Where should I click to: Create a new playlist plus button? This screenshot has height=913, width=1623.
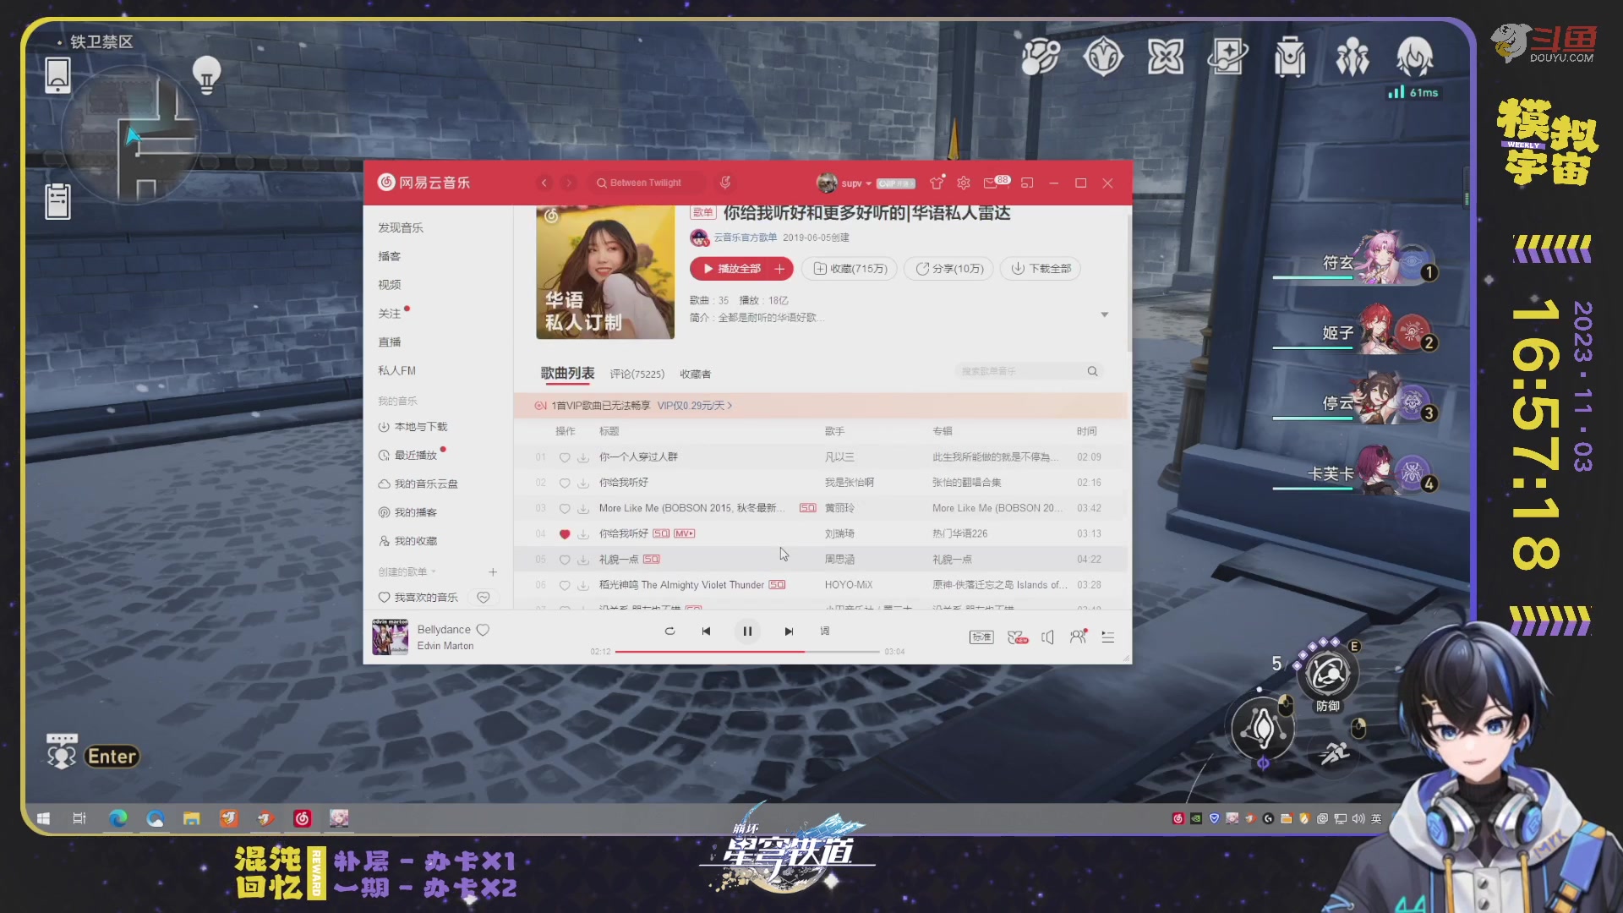[x=493, y=572]
